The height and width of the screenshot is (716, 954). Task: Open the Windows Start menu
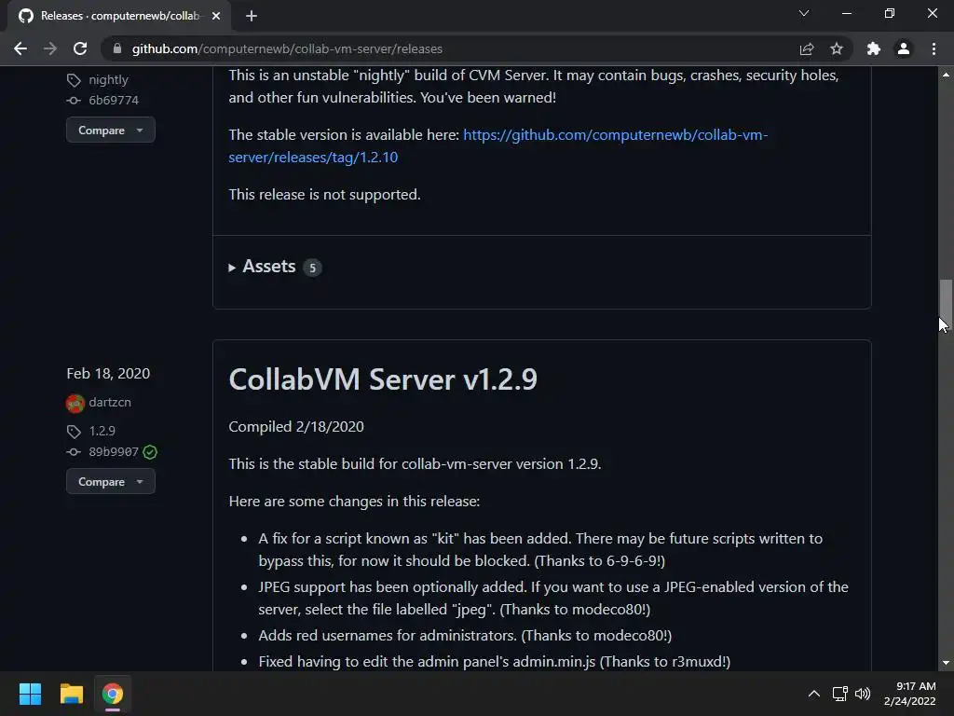tap(30, 694)
